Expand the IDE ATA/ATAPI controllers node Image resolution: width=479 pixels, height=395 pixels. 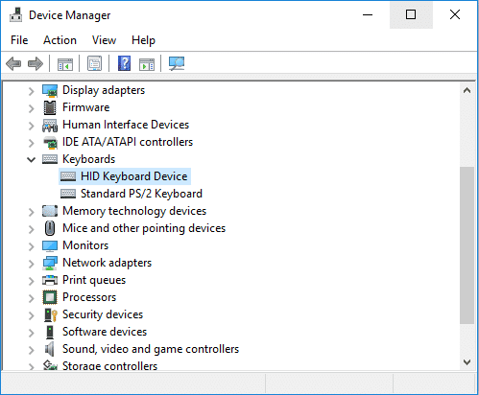tap(31, 143)
